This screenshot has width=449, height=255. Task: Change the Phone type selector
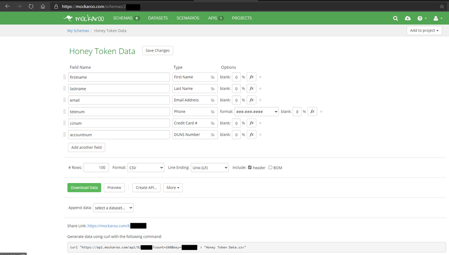195,112
